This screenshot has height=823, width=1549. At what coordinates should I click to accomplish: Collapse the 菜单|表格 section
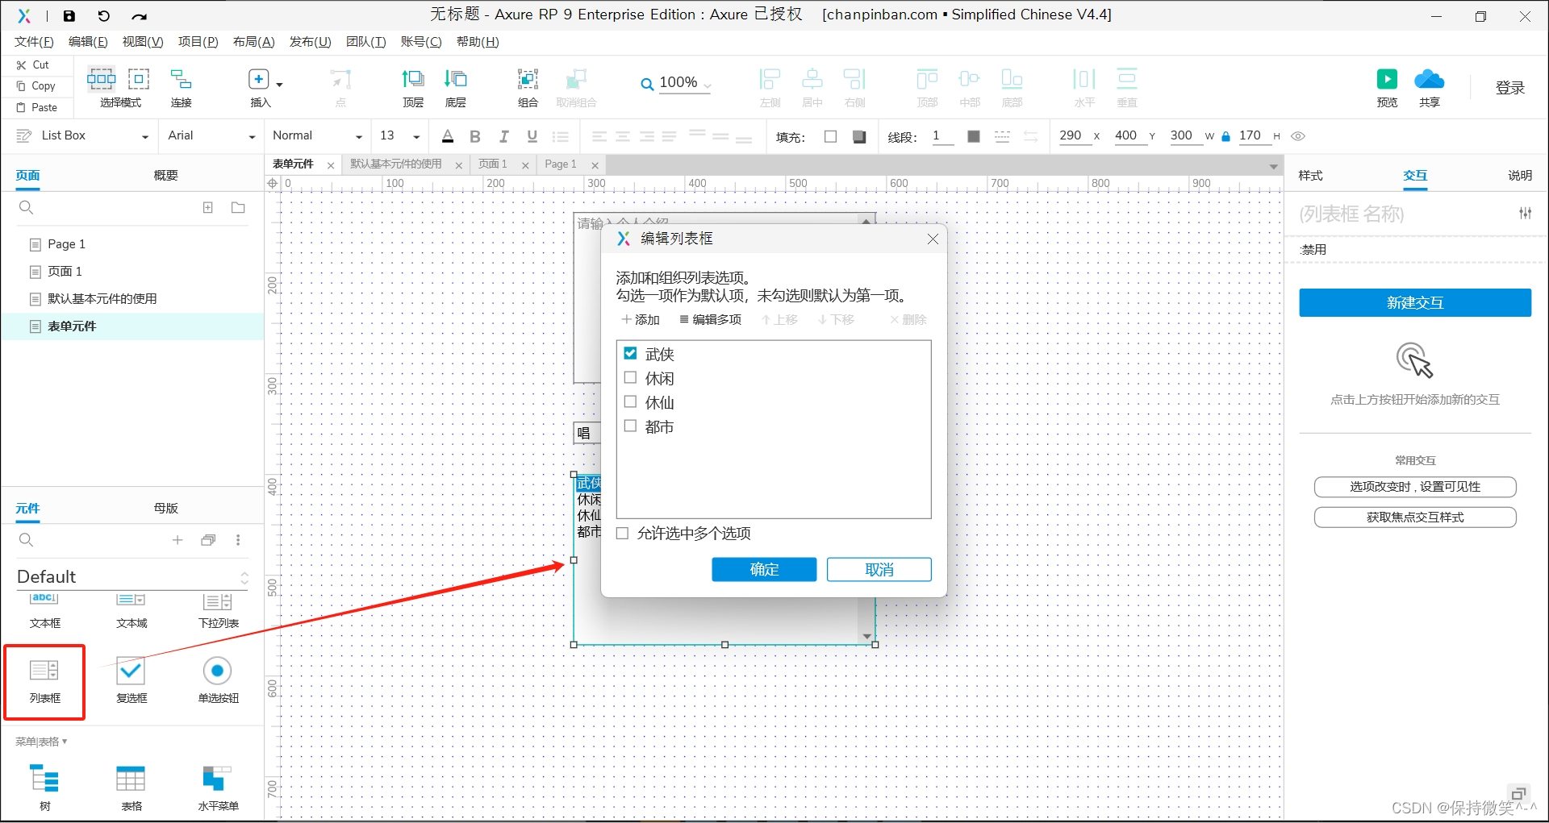click(41, 742)
